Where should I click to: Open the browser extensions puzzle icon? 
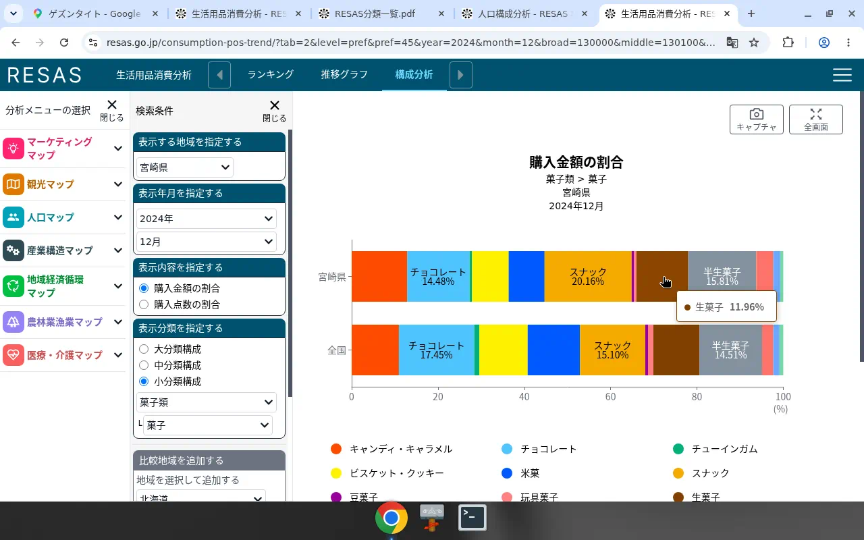click(788, 43)
